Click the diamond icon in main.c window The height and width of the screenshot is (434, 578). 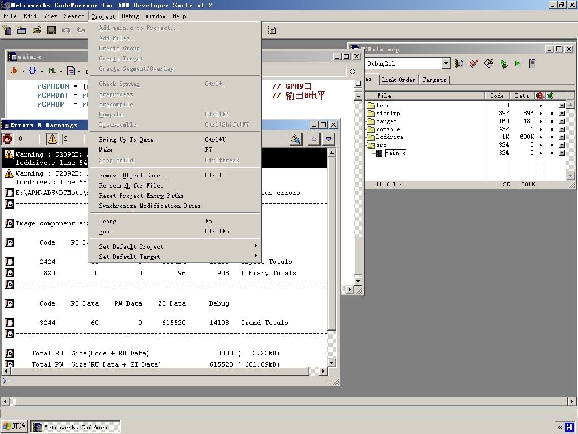(x=352, y=71)
